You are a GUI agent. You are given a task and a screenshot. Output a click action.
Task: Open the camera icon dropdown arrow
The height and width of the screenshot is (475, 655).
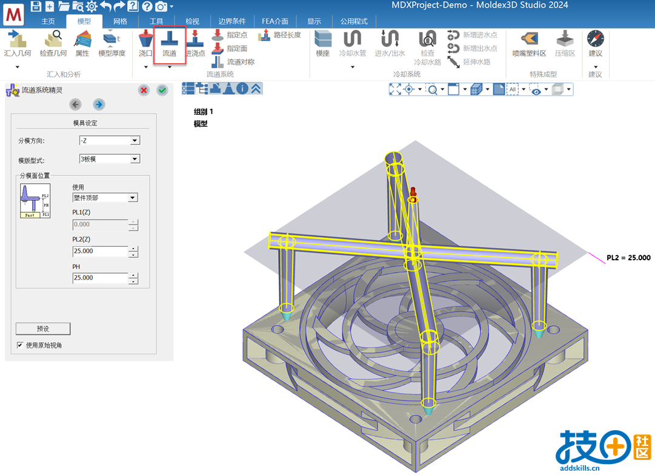coord(171,7)
